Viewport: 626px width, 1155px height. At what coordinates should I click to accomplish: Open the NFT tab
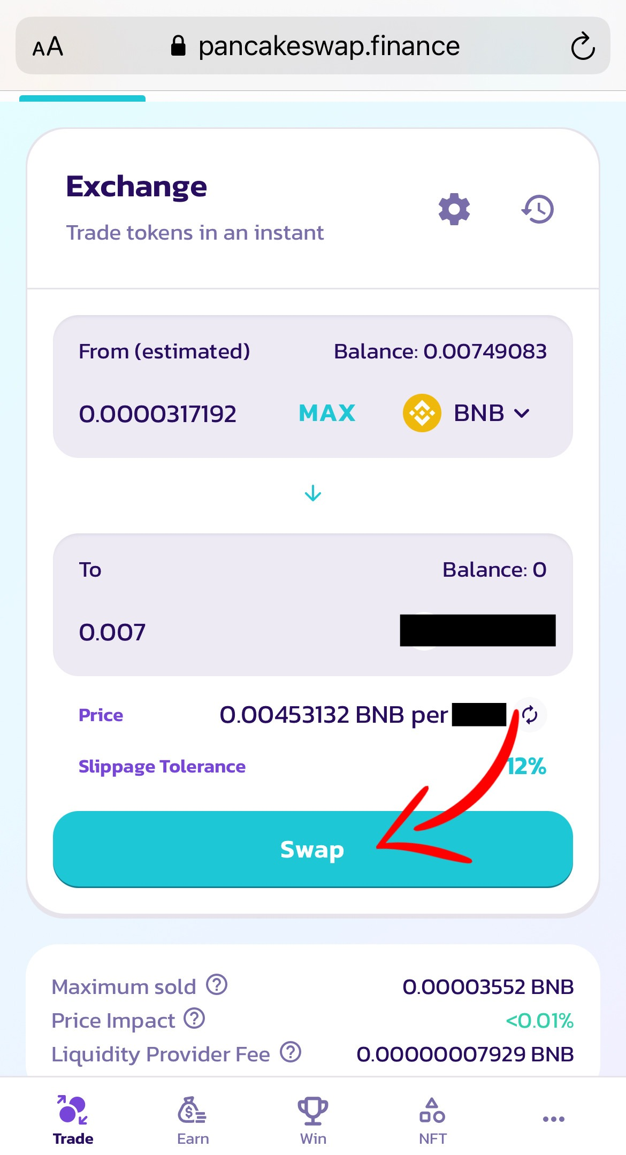point(432,1120)
